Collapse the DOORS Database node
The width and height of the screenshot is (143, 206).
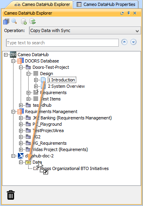click(x=13, y=61)
